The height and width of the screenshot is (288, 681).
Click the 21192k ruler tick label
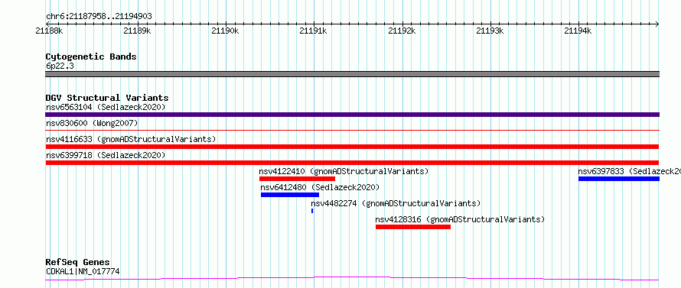click(402, 31)
